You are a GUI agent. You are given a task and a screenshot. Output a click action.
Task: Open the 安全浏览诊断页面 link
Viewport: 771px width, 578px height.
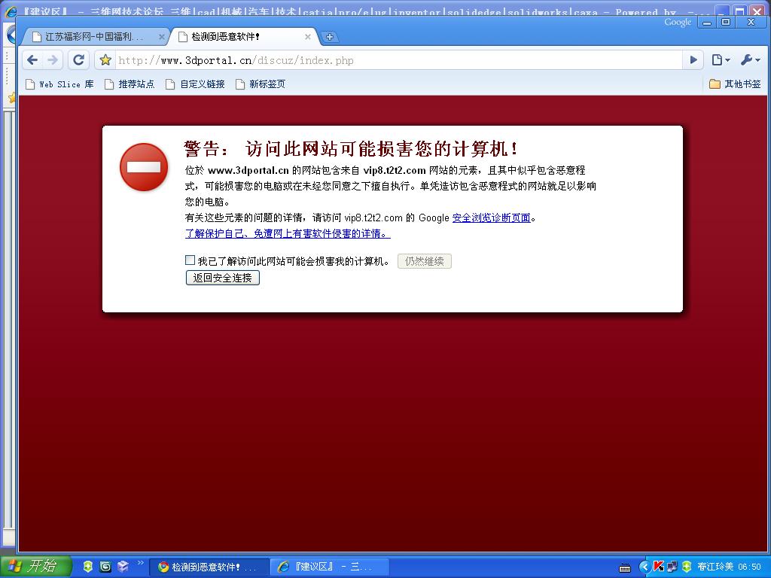click(x=491, y=218)
